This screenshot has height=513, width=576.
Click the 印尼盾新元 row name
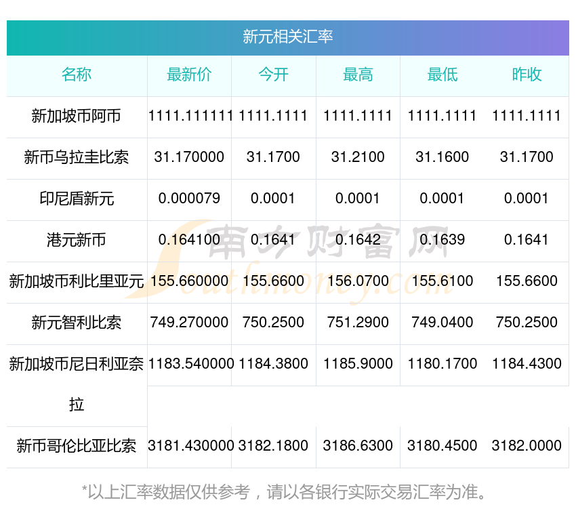(77, 199)
